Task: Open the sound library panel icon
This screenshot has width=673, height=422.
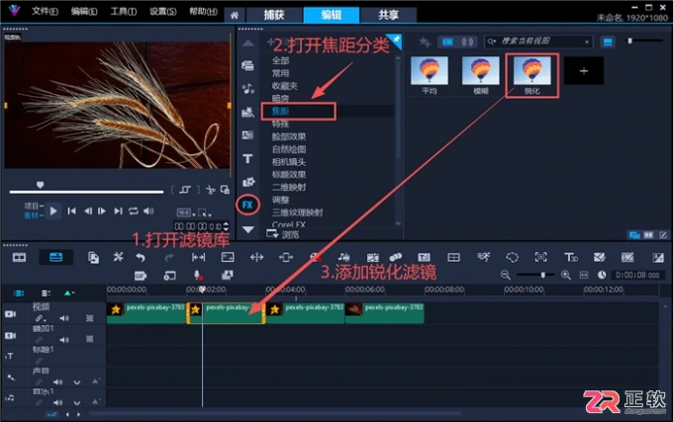Action: point(247,89)
